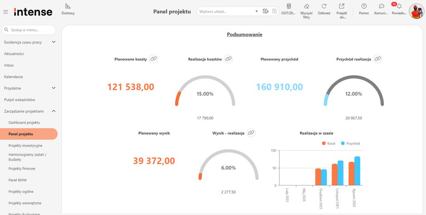The height and width of the screenshot is (215, 426).
Task: Select Projekty inwestycyjne menu item
Action: pos(25,145)
